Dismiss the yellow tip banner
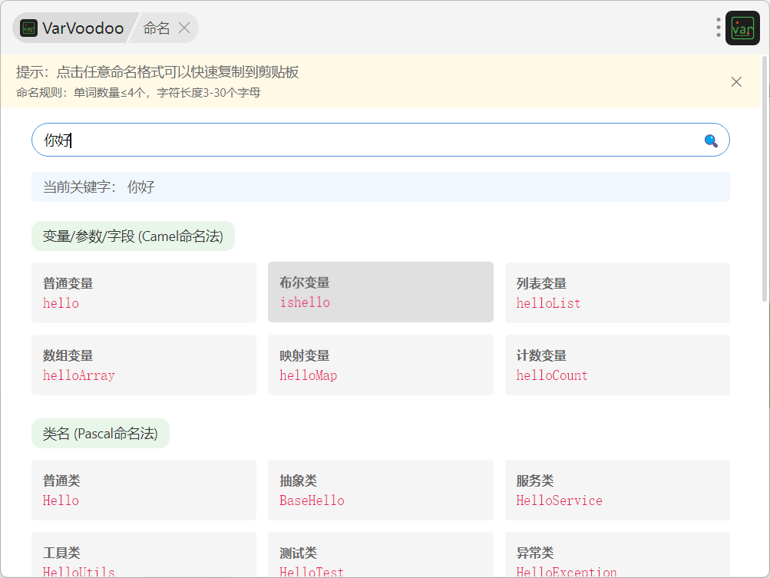 pos(736,81)
